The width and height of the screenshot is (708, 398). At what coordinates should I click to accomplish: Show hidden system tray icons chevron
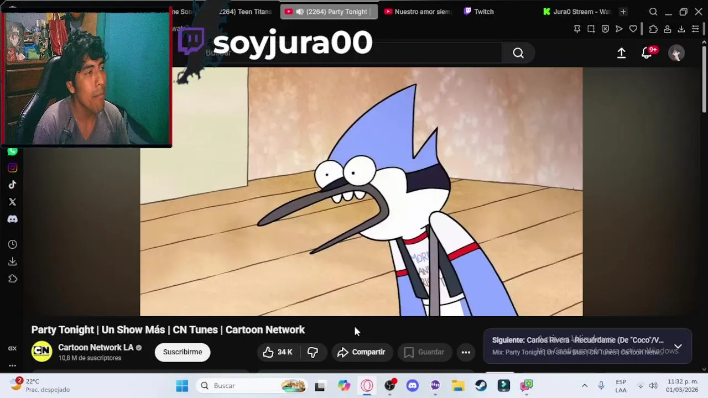pos(585,386)
